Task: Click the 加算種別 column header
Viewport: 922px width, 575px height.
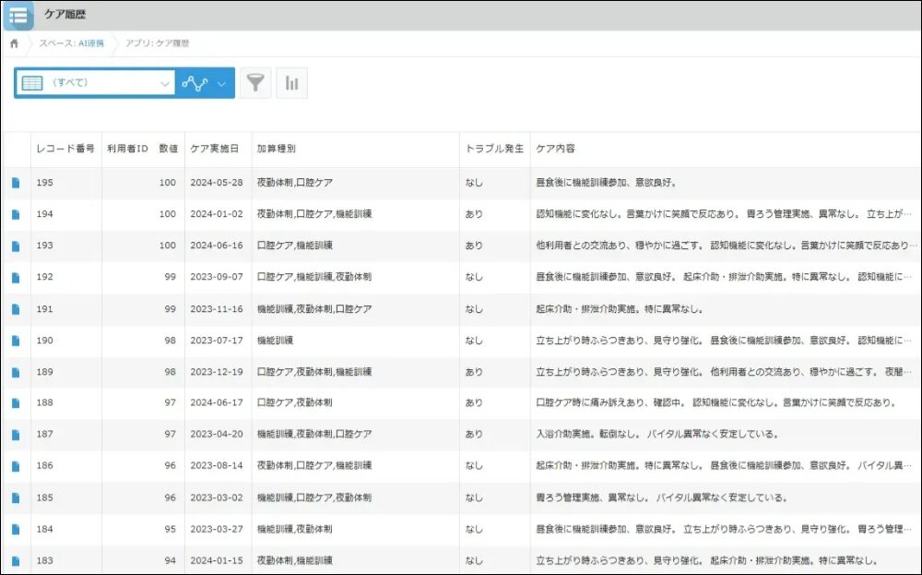Action: [x=276, y=149]
